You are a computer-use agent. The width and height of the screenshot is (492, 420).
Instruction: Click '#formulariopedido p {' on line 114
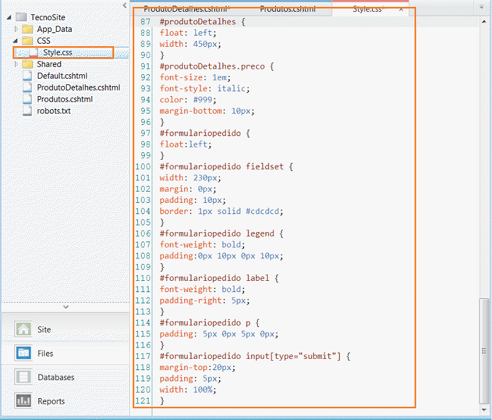point(210,323)
